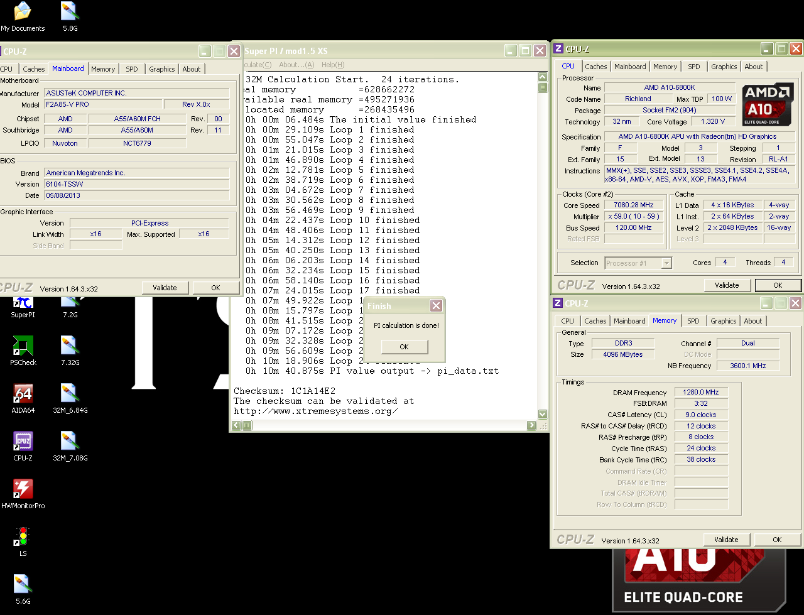Switch to Caches tab in the mainboard CPU-Z window
The image size is (804, 615).
point(34,69)
